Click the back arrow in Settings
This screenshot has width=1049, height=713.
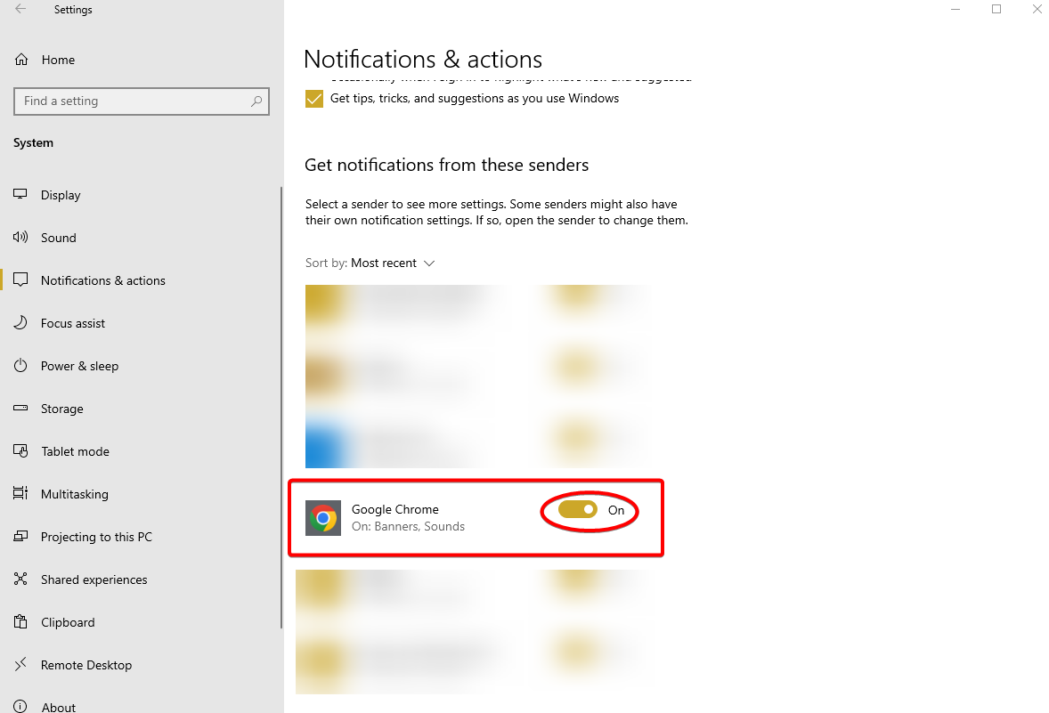point(20,10)
